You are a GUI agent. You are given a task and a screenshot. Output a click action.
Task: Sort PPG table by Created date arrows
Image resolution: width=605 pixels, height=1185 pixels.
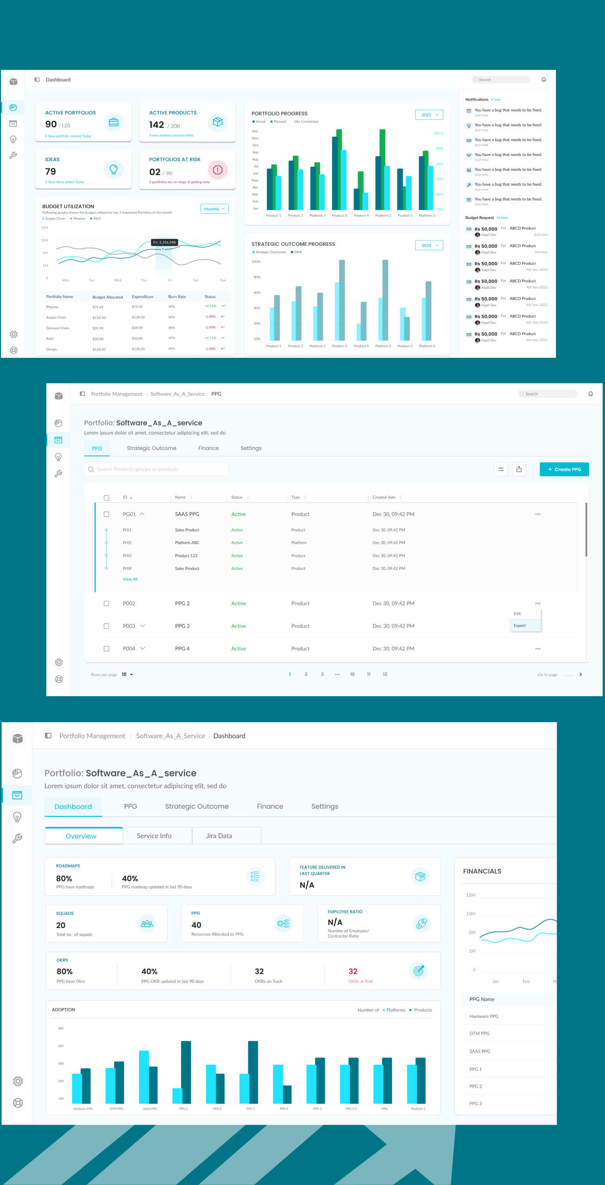click(x=400, y=497)
